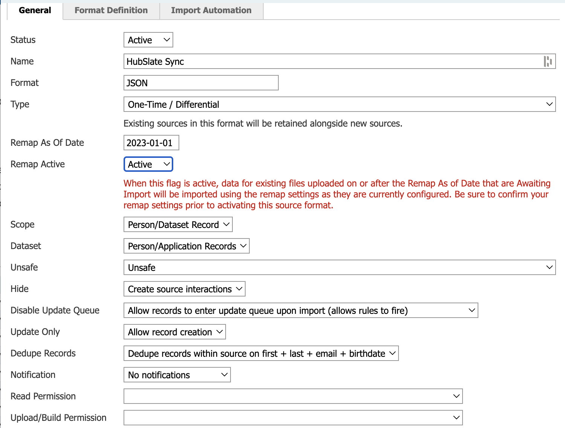The height and width of the screenshot is (428, 565).
Task: Open the Remap Active dropdown
Action: tap(148, 164)
